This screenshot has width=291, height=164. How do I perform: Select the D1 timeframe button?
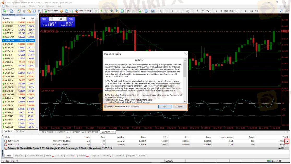tap(246, 11)
